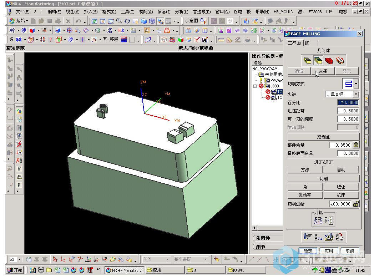This screenshot has width=374, height=279.
Task: Open the 步进 刀具直径 dropdown
Action: click(x=356, y=94)
